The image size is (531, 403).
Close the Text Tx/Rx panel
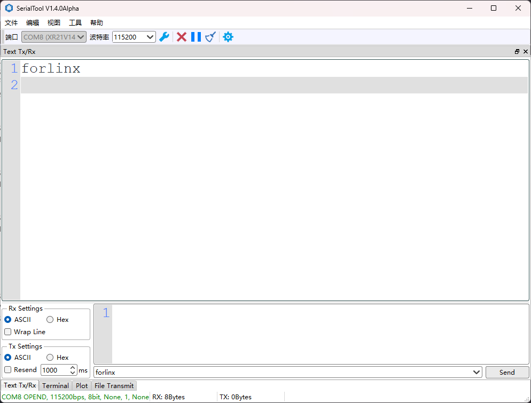tap(526, 52)
